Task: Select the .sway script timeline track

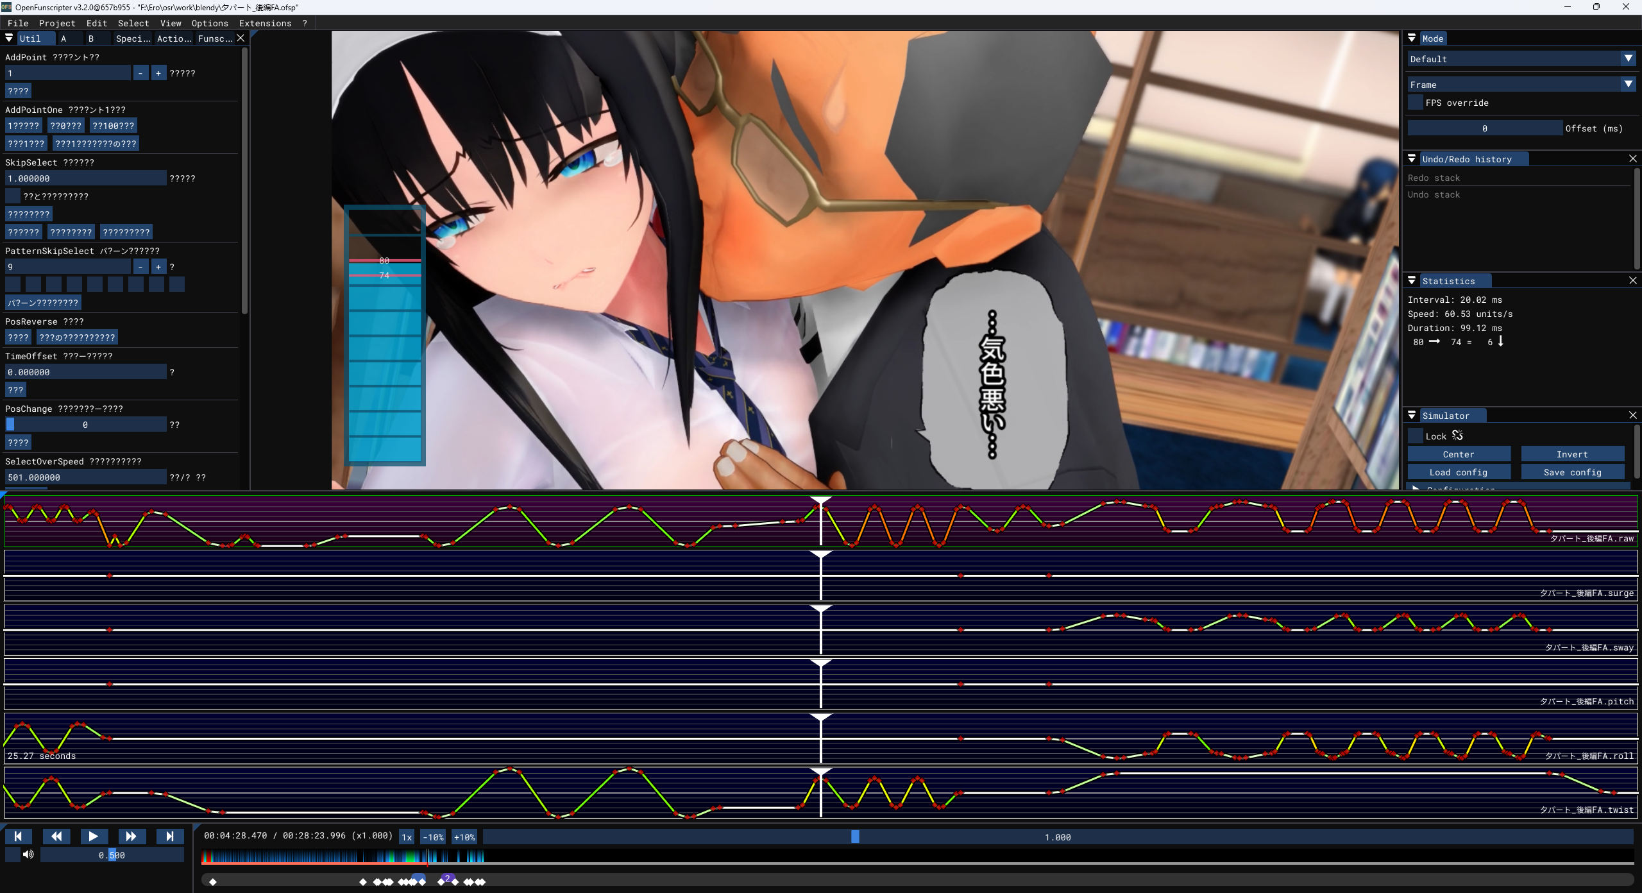Action: tap(821, 630)
